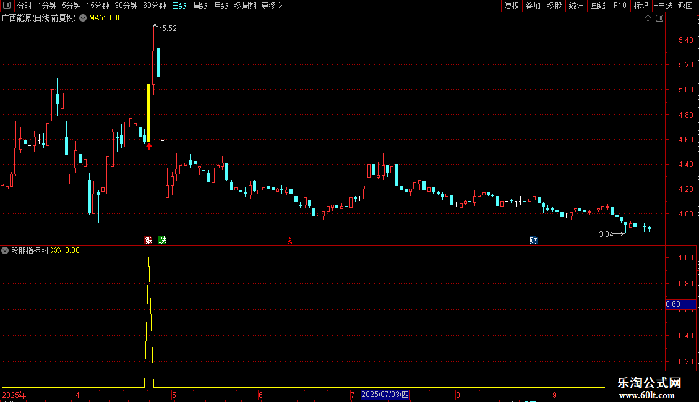The width and height of the screenshot is (699, 402).
Task: Click the blue 0.60 cursor value label
Action: pyautogui.click(x=680, y=304)
